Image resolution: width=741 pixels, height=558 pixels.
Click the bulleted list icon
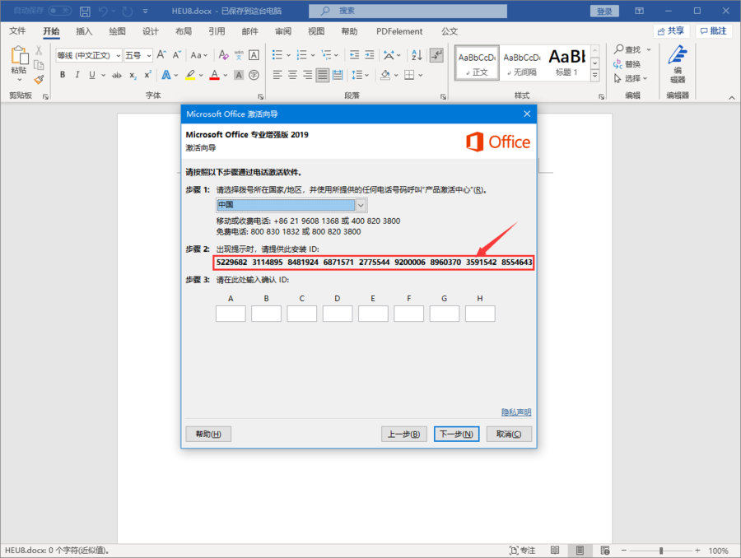277,55
